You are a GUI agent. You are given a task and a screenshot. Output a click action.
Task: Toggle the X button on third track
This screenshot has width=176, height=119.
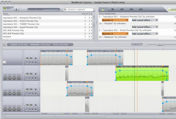click(36, 89)
